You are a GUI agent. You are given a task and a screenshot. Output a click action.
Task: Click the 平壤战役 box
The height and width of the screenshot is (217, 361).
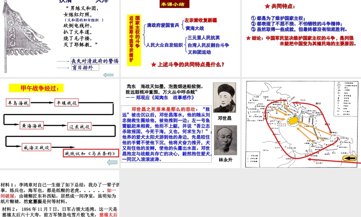coord(66,103)
